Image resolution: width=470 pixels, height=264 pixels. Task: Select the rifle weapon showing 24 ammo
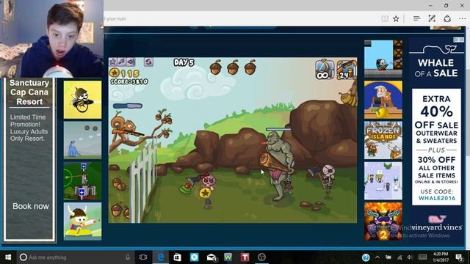(347, 70)
